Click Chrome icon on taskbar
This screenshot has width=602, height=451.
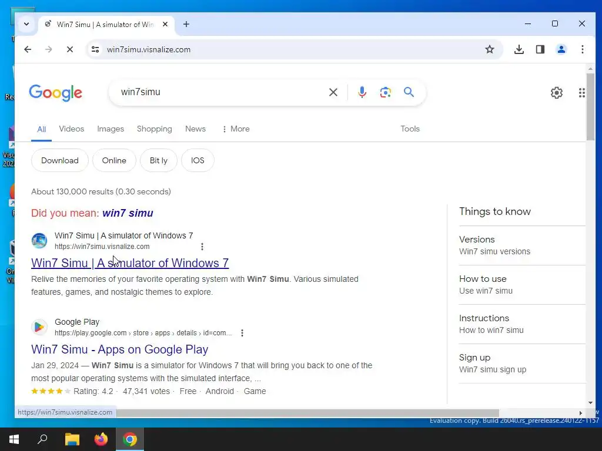click(130, 439)
